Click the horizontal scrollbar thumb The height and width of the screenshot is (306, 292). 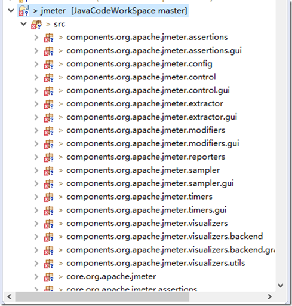[102, 296]
